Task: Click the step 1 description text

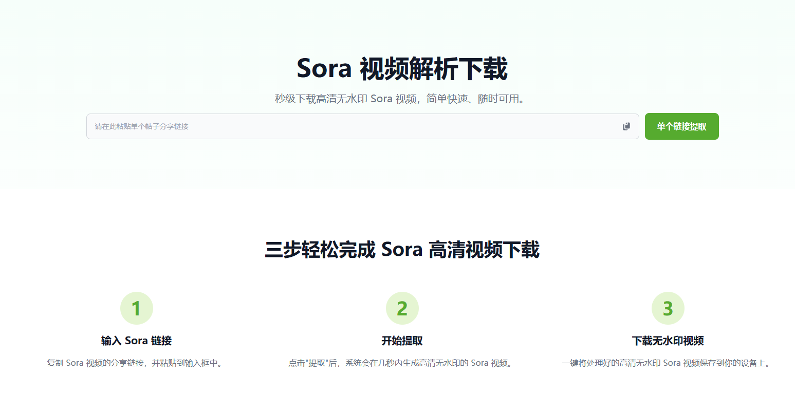Action: 136,363
